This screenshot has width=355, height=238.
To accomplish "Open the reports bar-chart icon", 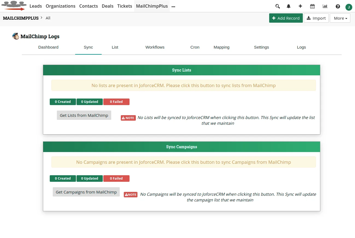I will (325, 6).
